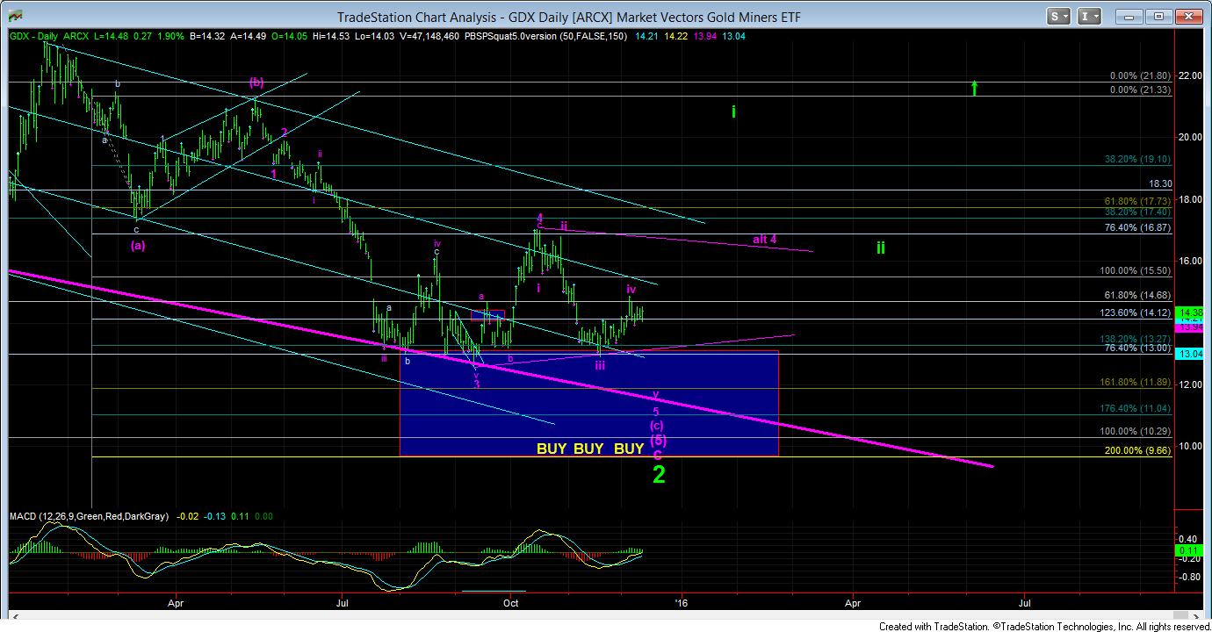Select the small blue rectangle near label a

(488, 314)
